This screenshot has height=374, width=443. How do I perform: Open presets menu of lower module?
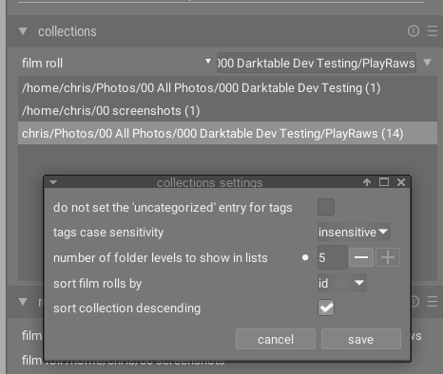click(x=433, y=302)
